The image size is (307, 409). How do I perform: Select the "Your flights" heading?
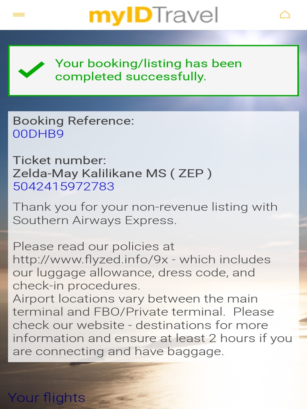[x=46, y=398]
